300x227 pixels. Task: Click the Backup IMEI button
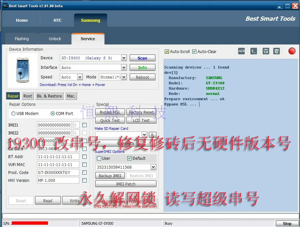tap(110, 176)
